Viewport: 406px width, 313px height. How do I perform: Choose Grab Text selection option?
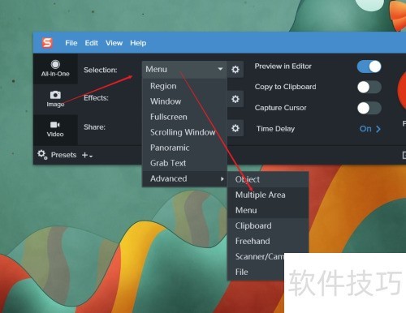click(x=184, y=163)
